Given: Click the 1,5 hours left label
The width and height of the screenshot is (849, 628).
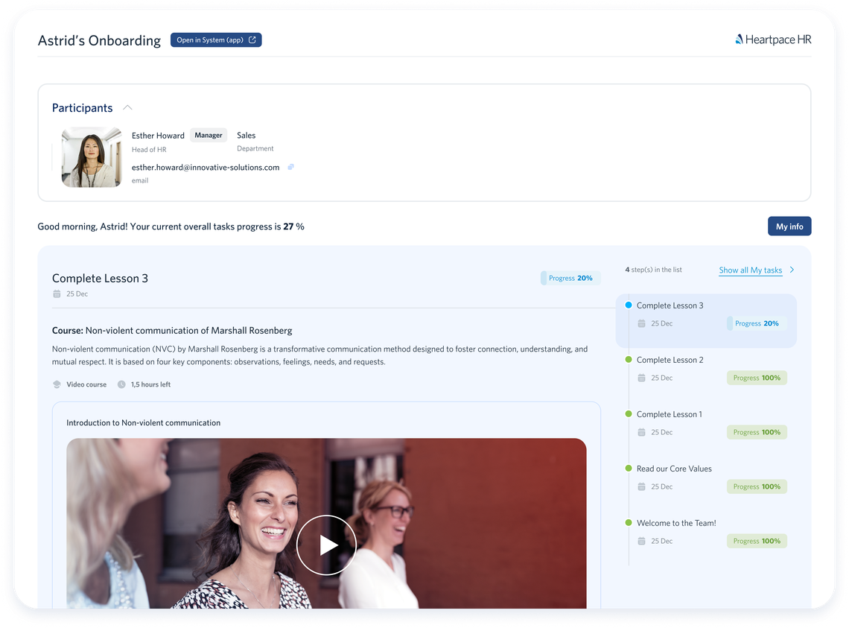Looking at the screenshot, I should (150, 384).
